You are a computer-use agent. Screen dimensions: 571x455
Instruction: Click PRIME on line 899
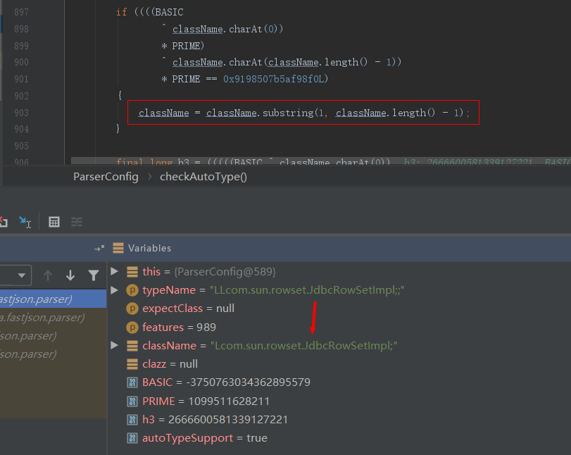click(186, 46)
